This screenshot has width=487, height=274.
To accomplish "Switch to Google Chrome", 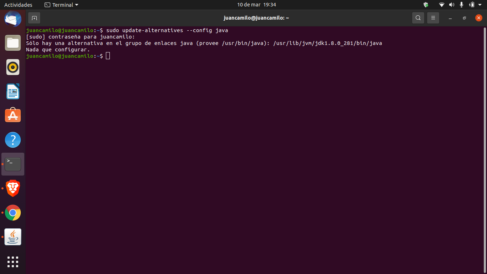I will tap(13, 213).
